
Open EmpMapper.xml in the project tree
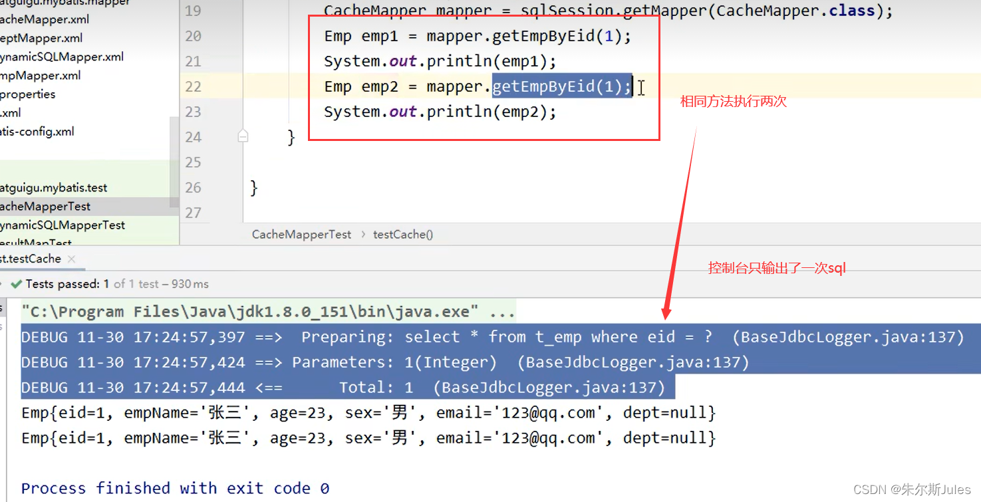[x=41, y=75]
